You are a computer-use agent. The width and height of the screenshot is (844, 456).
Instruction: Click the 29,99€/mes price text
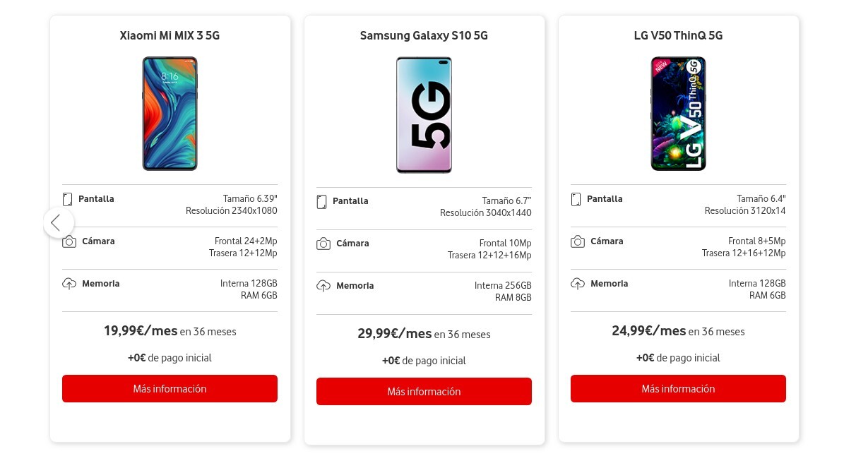point(395,334)
